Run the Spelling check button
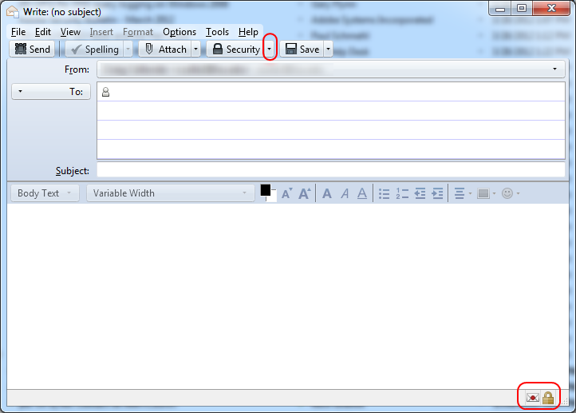 point(95,49)
